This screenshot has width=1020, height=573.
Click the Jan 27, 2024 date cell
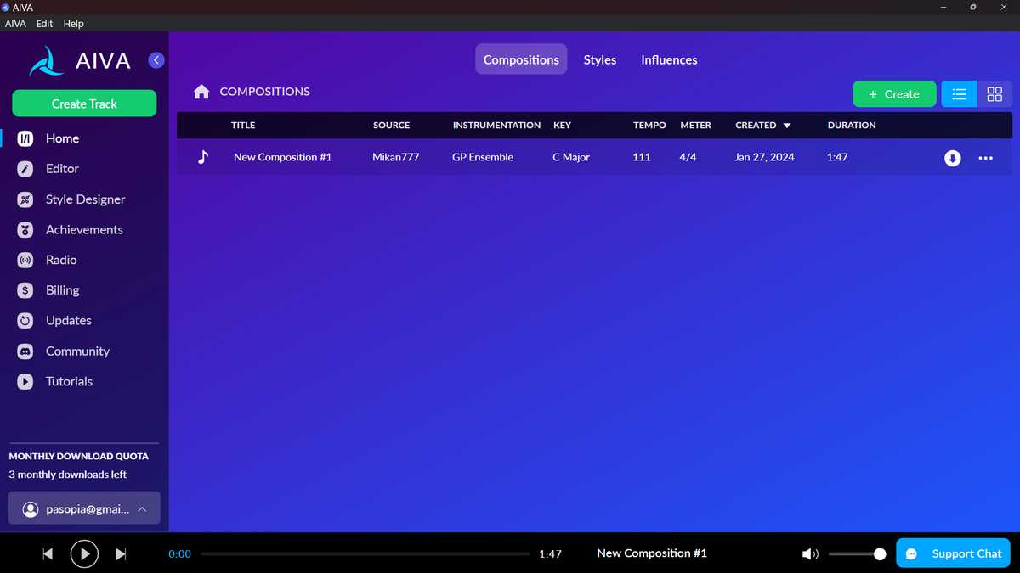click(x=767, y=157)
